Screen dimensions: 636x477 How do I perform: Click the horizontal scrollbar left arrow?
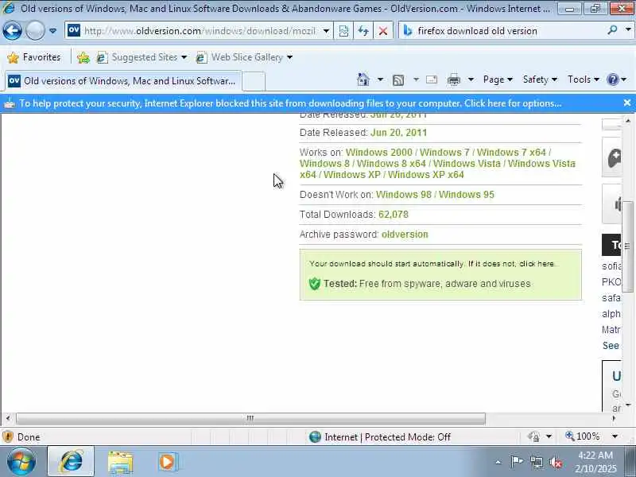point(8,418)
